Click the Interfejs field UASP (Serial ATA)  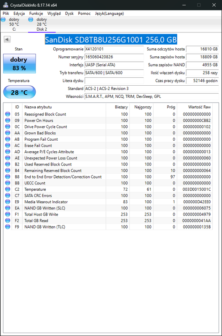click(114, 65)
